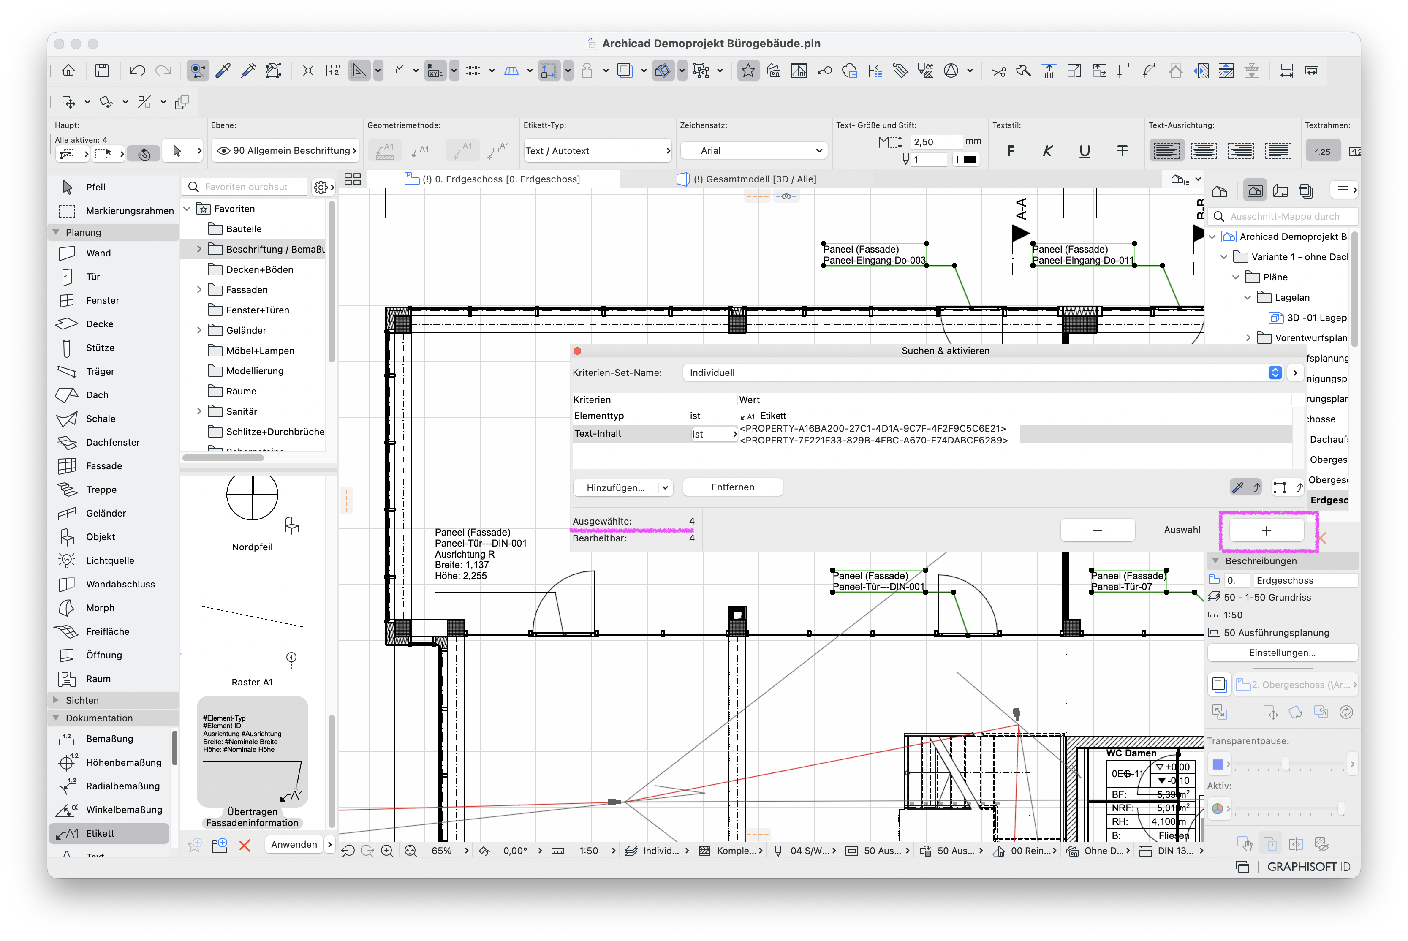
Task: Set right text alignment
Action: point(1241,151)
